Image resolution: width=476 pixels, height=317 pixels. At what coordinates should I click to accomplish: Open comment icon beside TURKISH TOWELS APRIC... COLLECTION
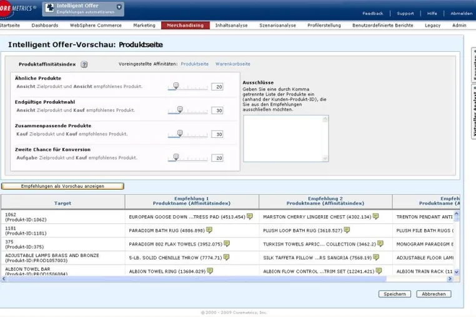click(x=380, y=243)
